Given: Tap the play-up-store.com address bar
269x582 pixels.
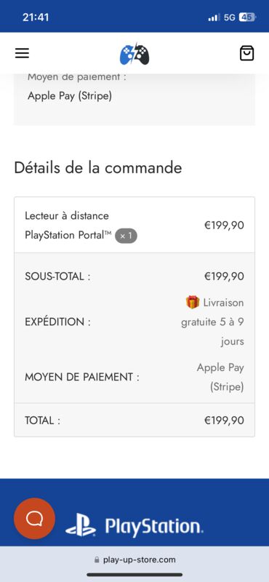Looking at the screenshot, I should [134, 559].
